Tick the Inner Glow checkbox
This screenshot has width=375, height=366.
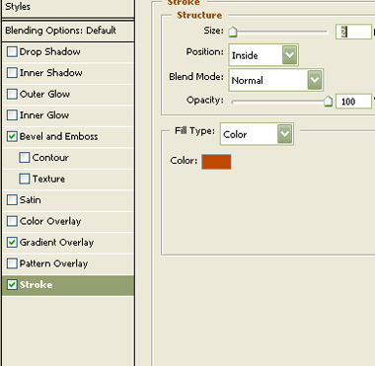pos(12,115)
